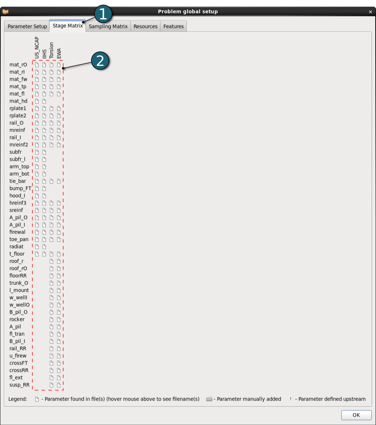Click mreinf file icon under IIHS
376x425 pixels.
point(44,130)
